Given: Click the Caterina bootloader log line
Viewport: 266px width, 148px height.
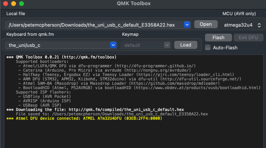Looking at the screenshot, I should 105,70.
